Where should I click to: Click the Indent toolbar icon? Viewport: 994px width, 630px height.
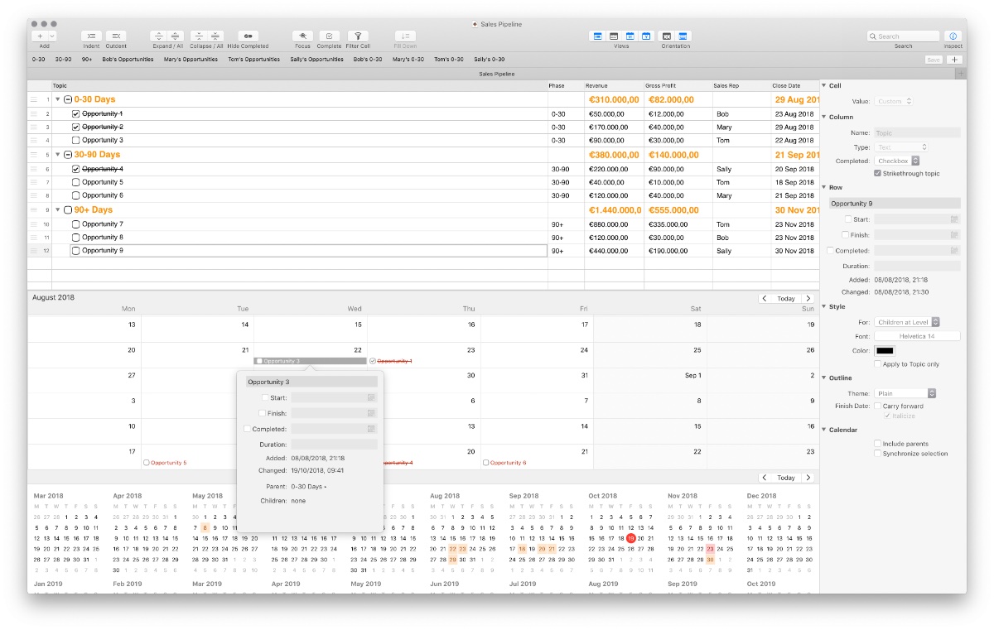(x=91, y=36)
